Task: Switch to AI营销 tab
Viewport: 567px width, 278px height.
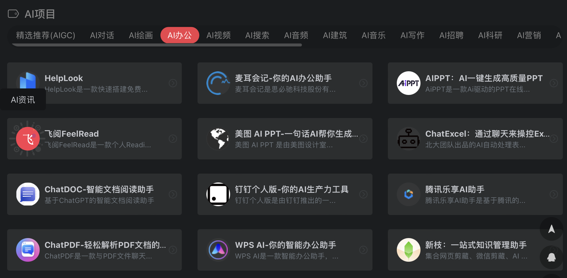Action: pyautogui.click(x=529, y=35)
